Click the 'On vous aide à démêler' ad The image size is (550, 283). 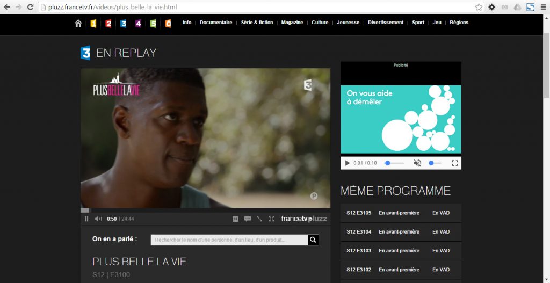pos(401,119)
